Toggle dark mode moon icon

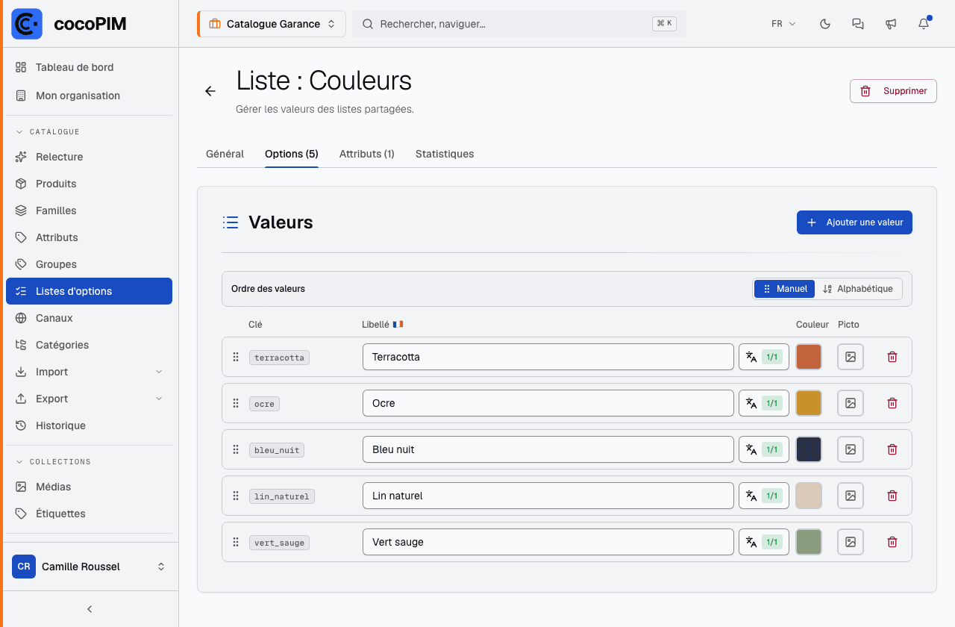coord(825,24)
